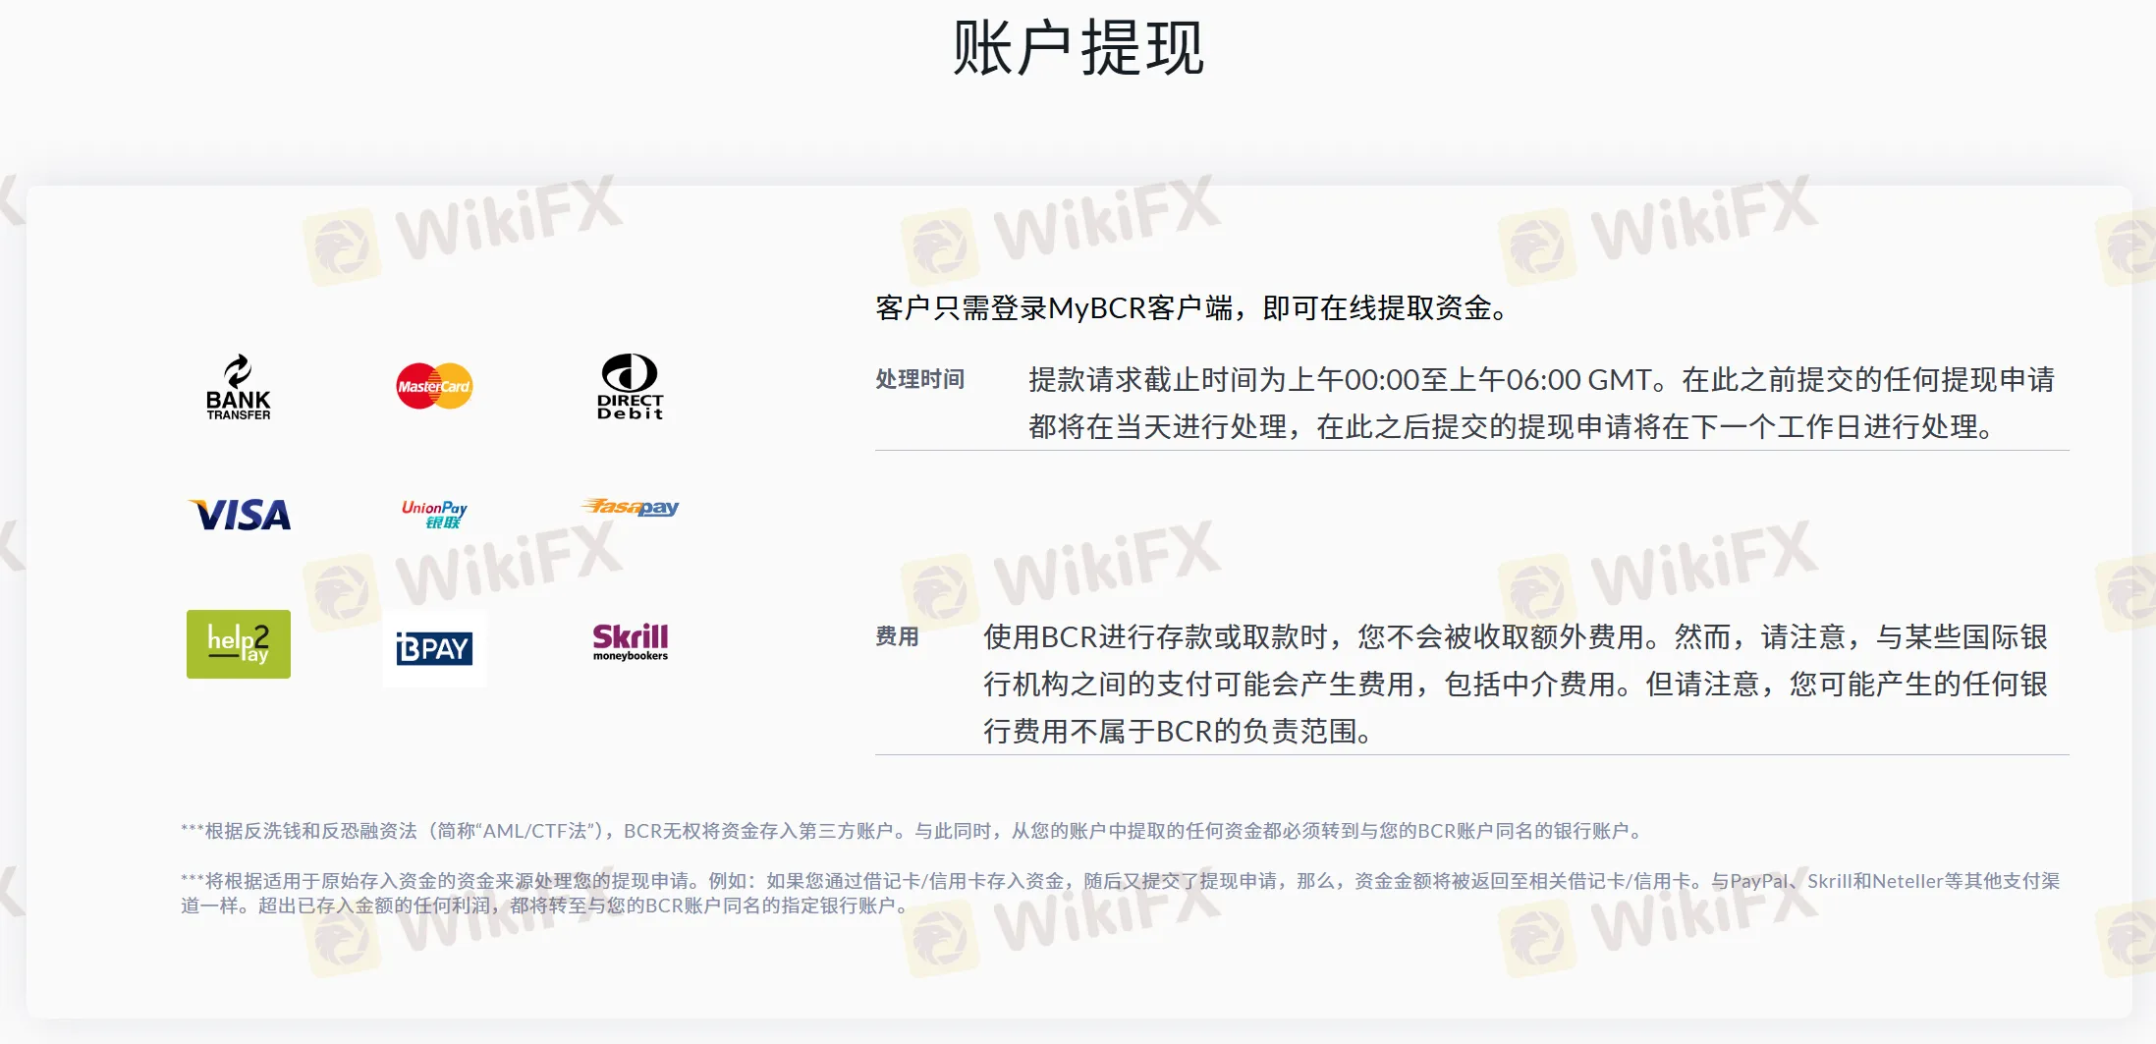Select the 处理时间 label
Viewport: 2156px width, 1044px height.
pyautogui.click(x=919, y=379)
